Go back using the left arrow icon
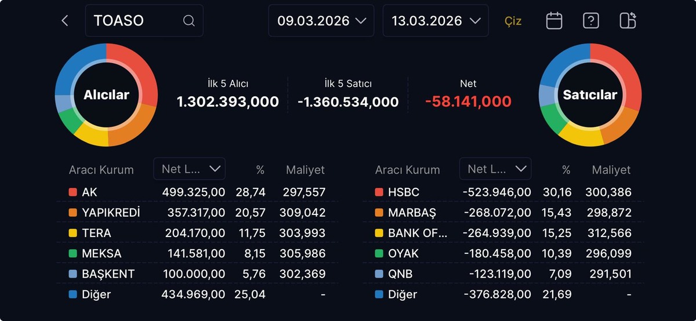This screenshot has width=696, height=321. 65,21
